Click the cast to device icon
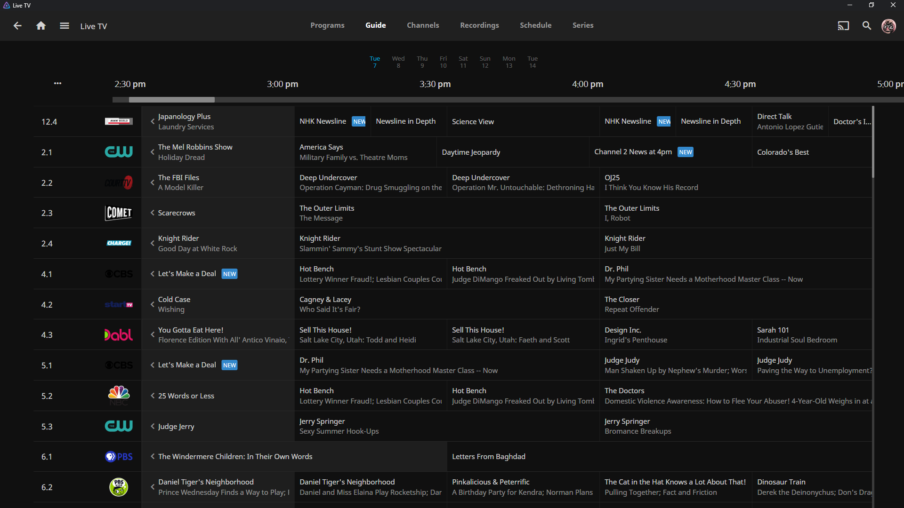This screenshot has height=508, width=904. point(843,26)
